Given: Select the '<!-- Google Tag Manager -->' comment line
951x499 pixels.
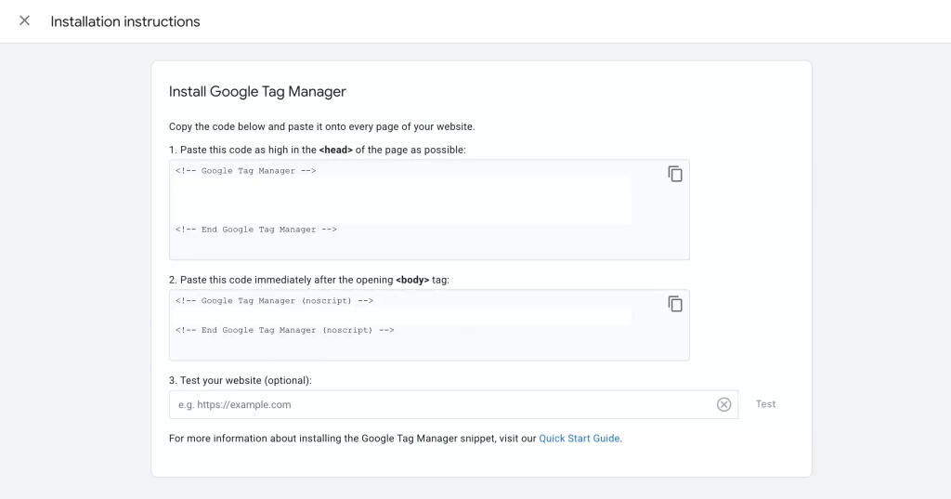Looking at the screenshot, I should 245,171.
